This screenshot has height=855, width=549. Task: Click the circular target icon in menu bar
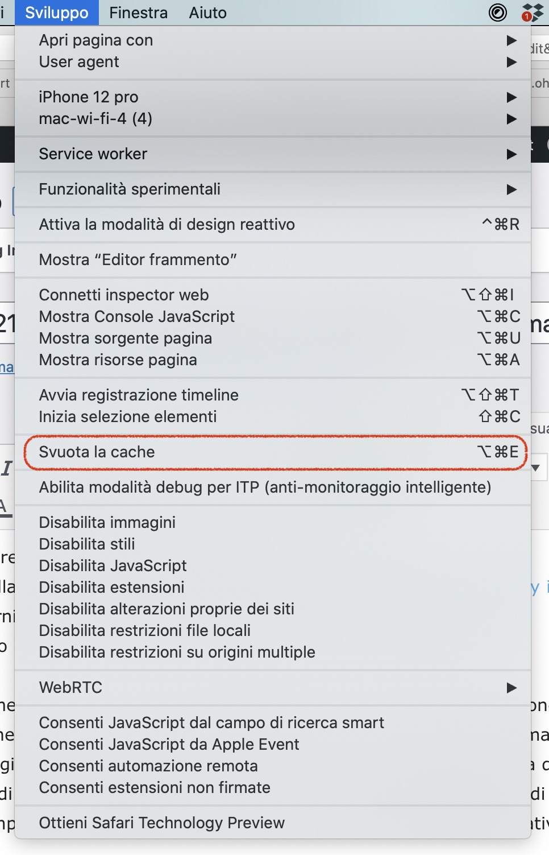click(x=498, y=13)
